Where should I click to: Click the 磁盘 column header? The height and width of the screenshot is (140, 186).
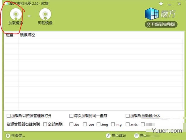(x=10, y=35)
